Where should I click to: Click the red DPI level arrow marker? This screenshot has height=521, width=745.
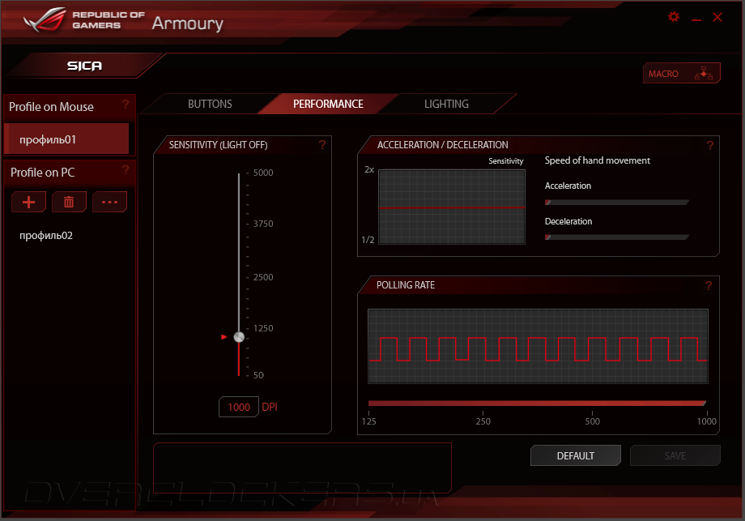224,337
